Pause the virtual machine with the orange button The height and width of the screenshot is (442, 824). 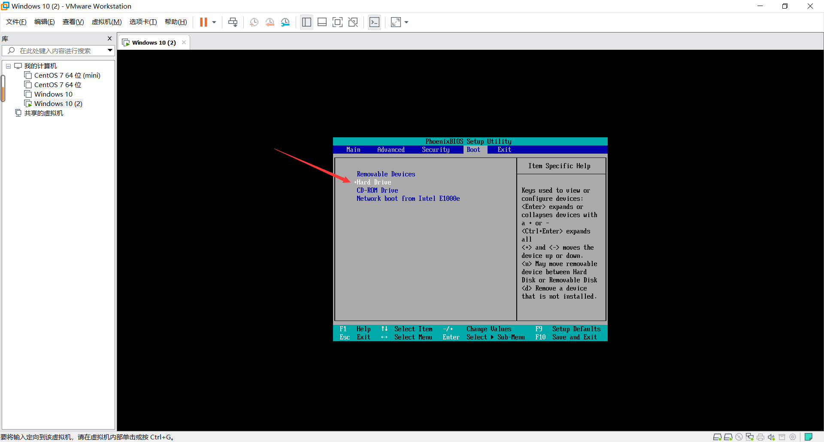[203, 22]
